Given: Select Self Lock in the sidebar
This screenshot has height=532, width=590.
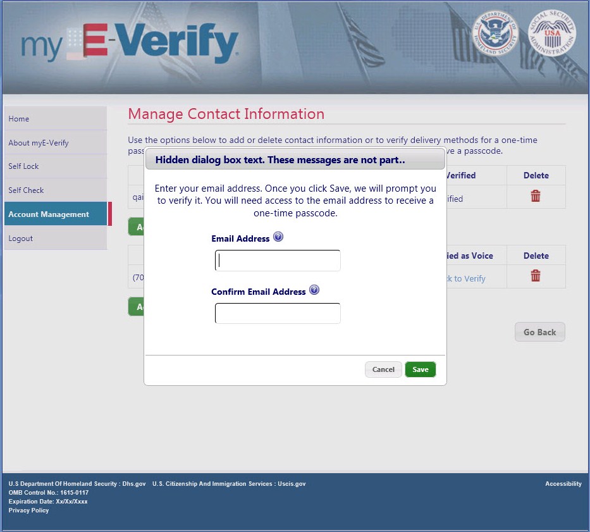Looking at the screenshot, I should click(x=56, y=166).
